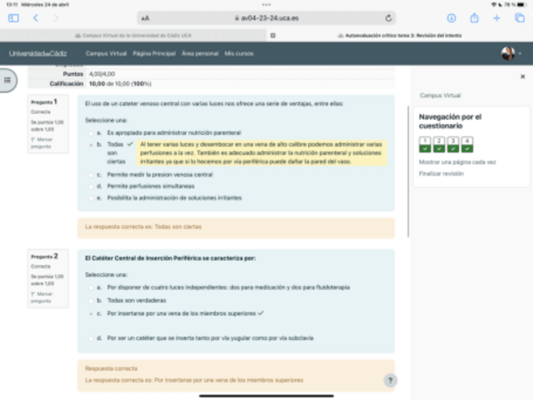This screenshot has width=533, height=400.
Task: Toggle the Safari sidebar icon
Action: pos(13,18)
